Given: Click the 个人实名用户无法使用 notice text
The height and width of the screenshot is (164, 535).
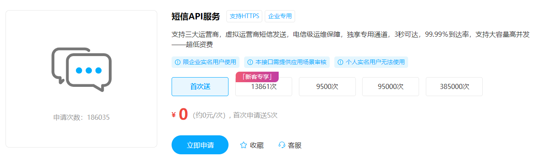Looking at the screenshot, I should point(375,62).
